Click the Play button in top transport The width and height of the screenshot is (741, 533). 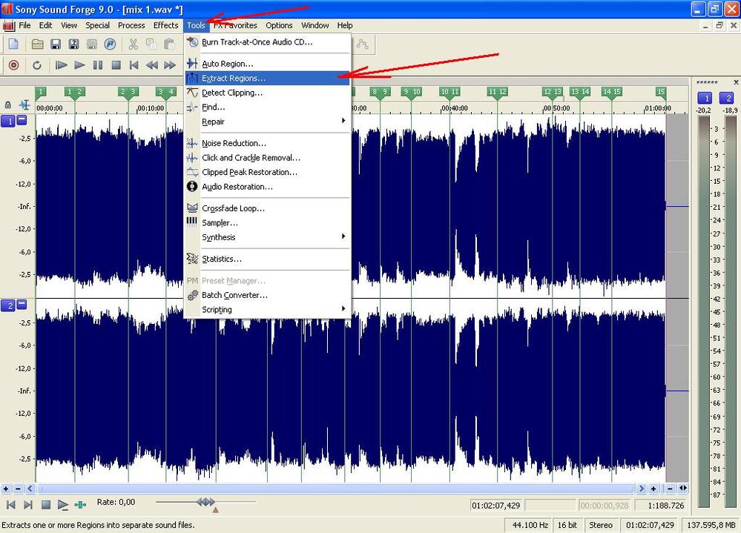79,64
